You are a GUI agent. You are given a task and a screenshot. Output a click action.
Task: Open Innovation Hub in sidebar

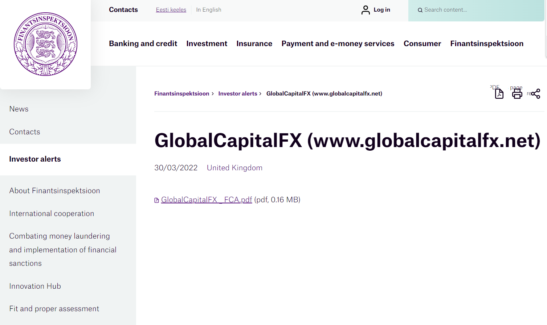[35, 286]
